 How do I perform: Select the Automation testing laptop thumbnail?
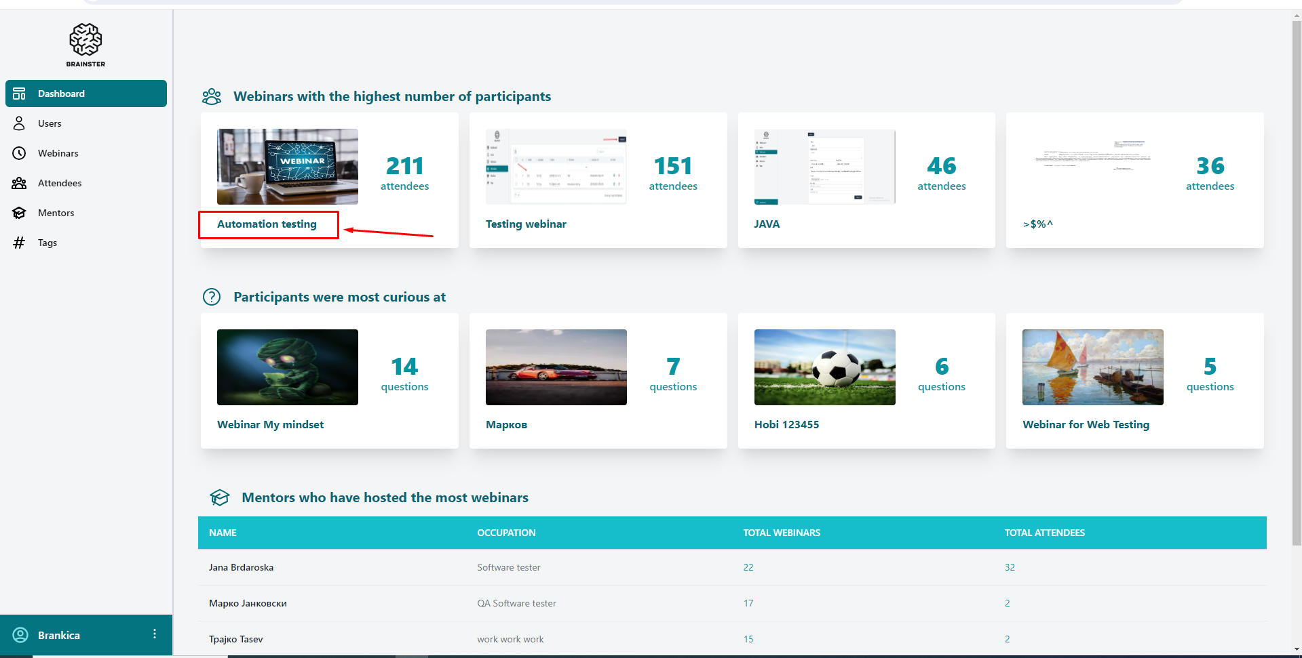coord(288,167)
